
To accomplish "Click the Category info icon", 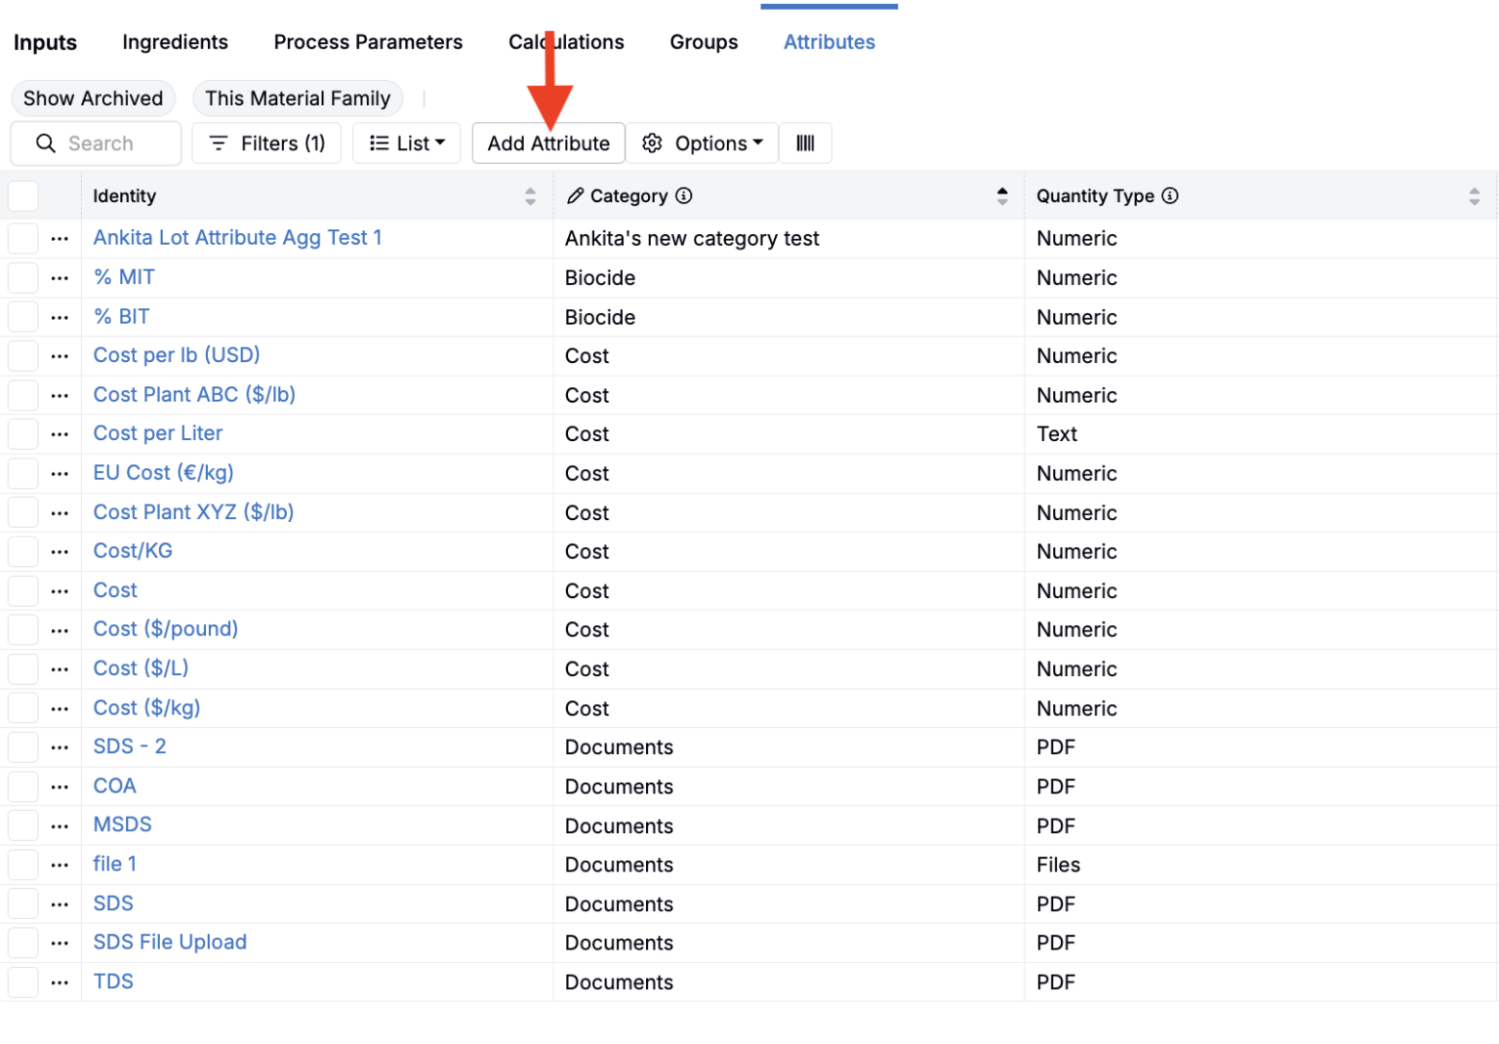I will (x=684, y=196).
